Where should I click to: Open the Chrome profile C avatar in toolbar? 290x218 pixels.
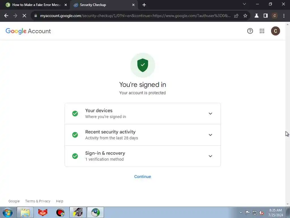coord(275,16)
